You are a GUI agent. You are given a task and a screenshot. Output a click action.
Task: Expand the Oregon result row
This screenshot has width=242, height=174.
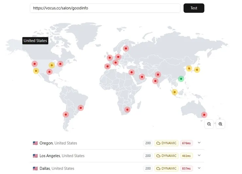pos(199,143)
